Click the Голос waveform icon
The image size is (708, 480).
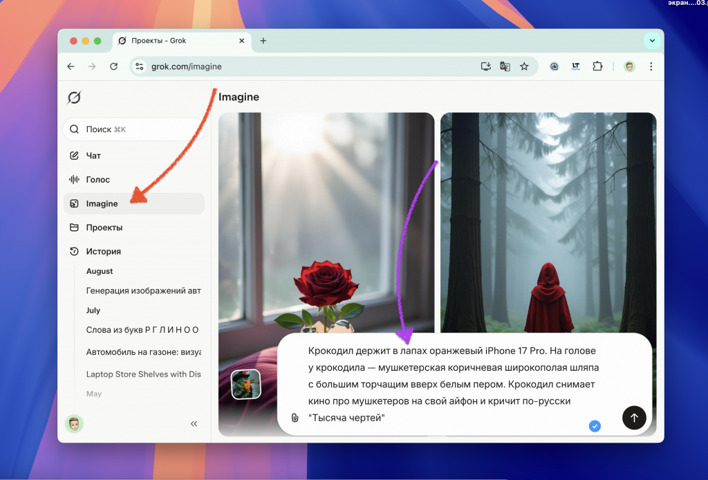pos(74,180)
